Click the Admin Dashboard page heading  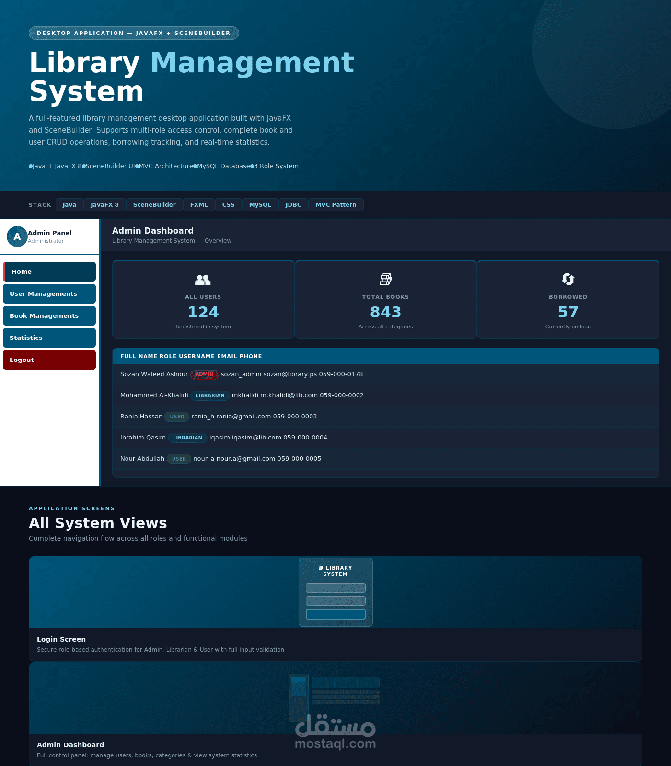pos(153,231)
